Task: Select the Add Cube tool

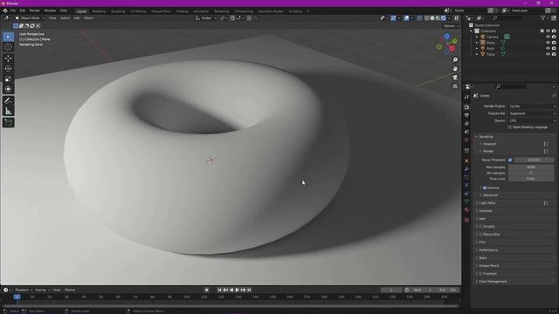Action: [x=8, y=123]
